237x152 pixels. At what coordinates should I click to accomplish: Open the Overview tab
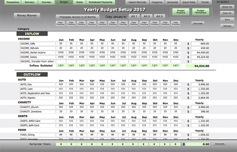pyautogui.click(x=46, y=2)
